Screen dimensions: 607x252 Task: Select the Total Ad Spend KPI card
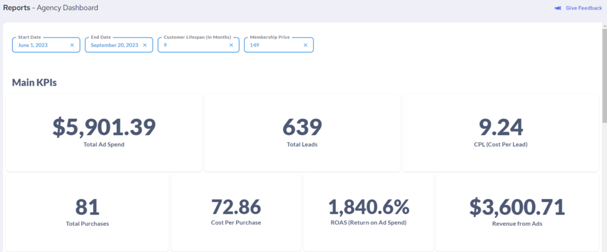[x=104, y=132]
